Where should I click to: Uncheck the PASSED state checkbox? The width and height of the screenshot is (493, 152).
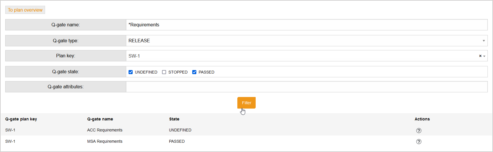[194, 72]
